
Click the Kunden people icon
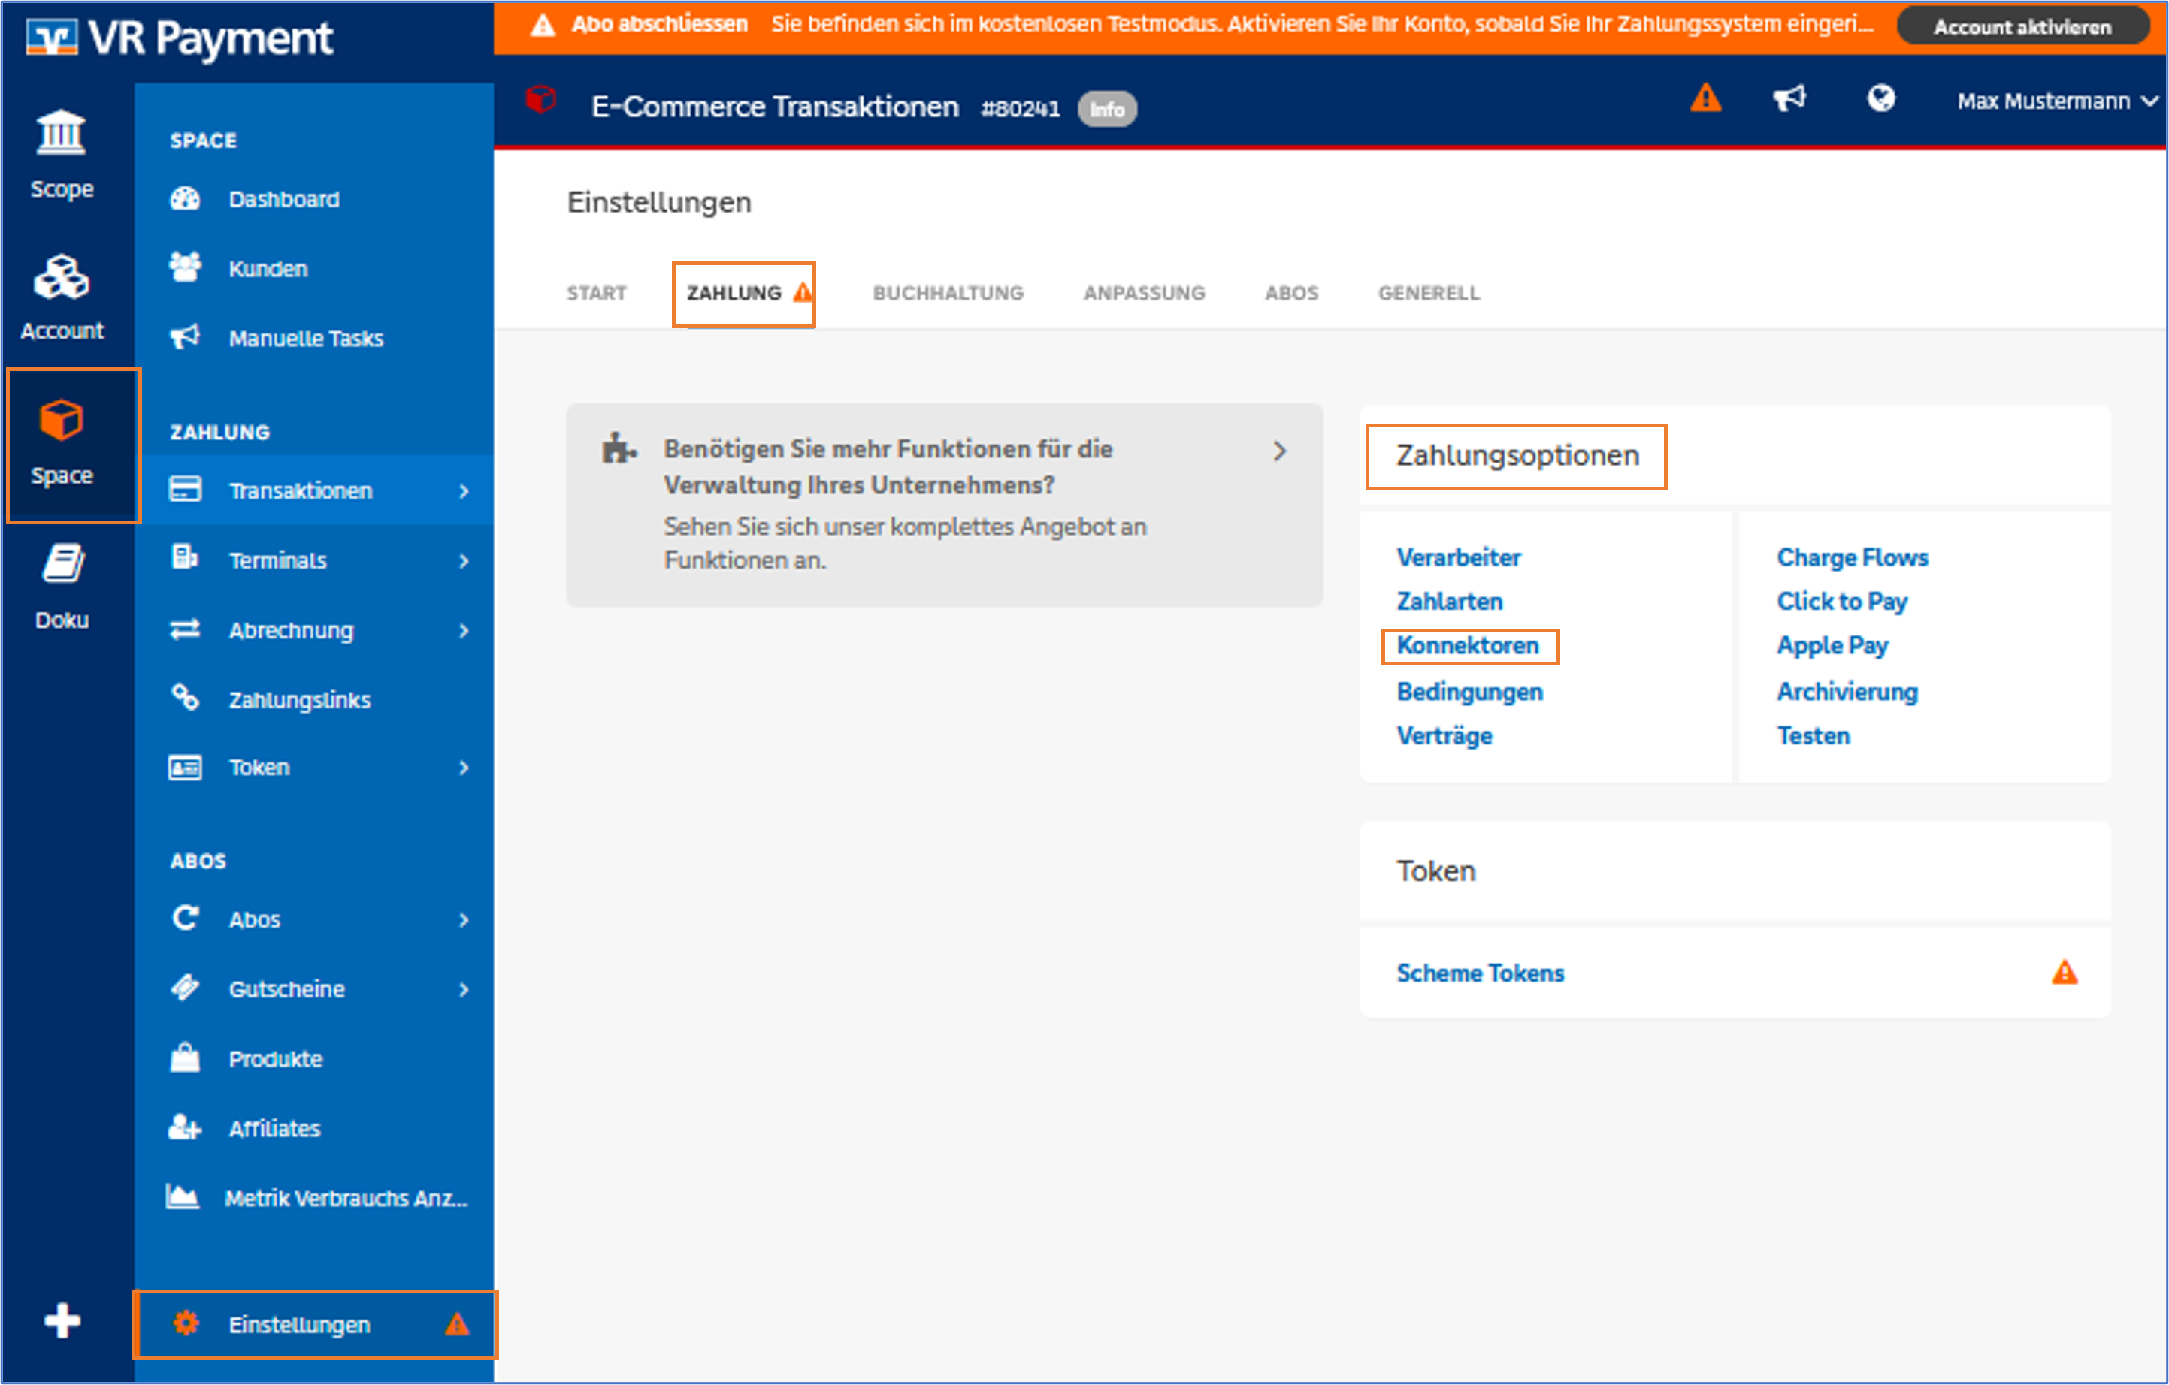(x=186, y=267)
